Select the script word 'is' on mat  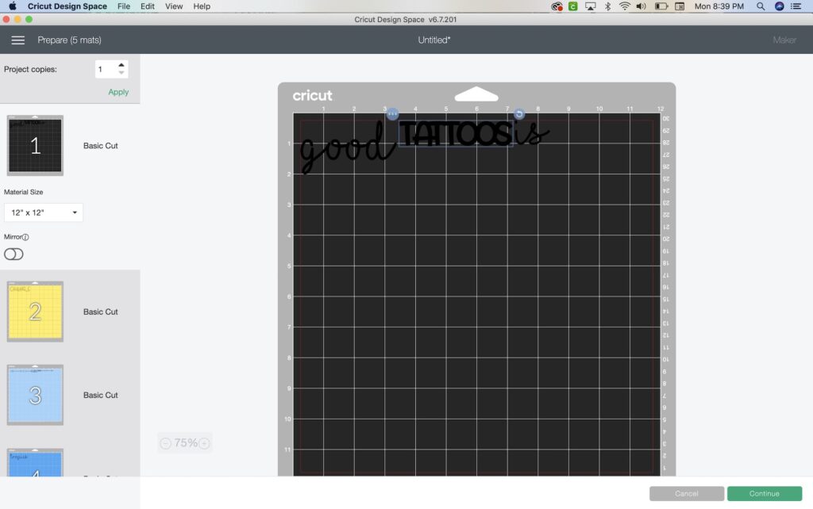(x=531, y=133)
